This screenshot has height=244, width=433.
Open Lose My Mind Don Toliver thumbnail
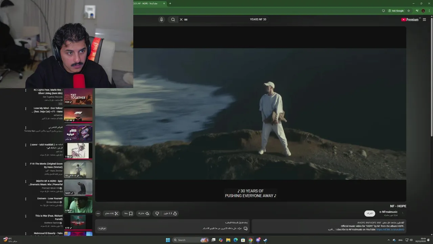coord(78,115)
